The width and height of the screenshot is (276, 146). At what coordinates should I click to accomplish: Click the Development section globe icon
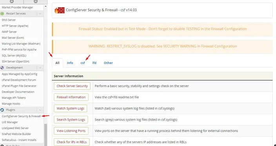[2, 68]
